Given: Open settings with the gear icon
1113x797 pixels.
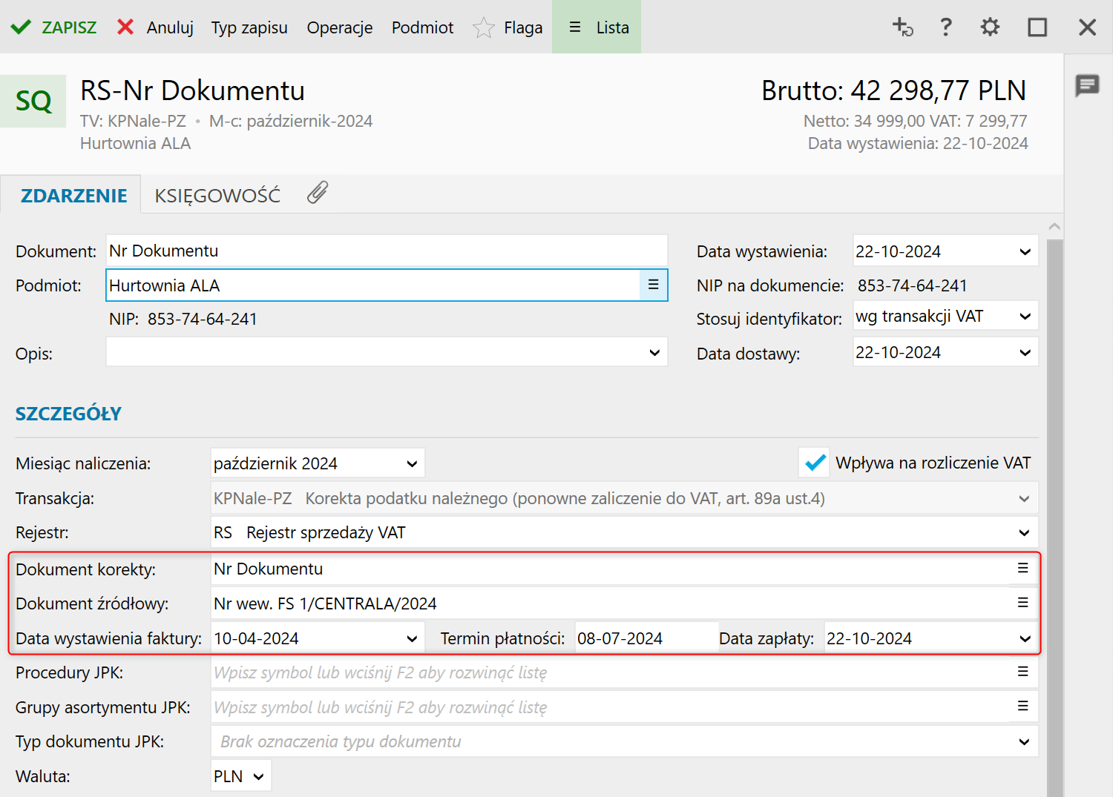Looking at the screenshot, I should [990, 27].
